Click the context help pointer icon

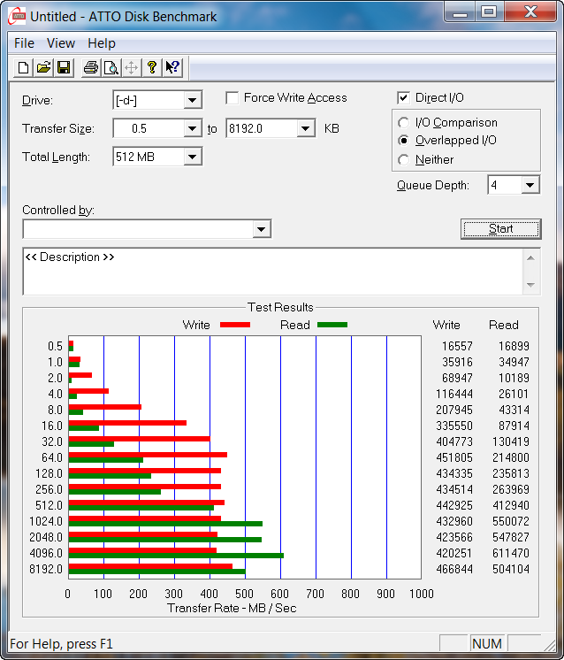[172, 67]
